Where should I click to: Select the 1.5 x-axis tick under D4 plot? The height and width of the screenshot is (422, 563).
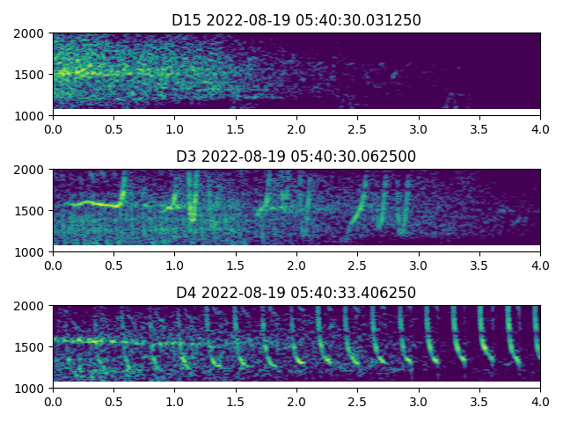click(236, 401)
